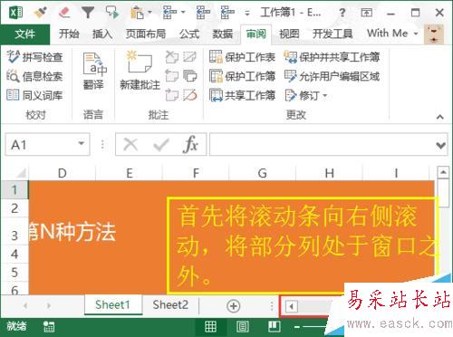Toggle the filter funnel icon
The width and height of the screenshot is (453, 337).
coord(88,13)
